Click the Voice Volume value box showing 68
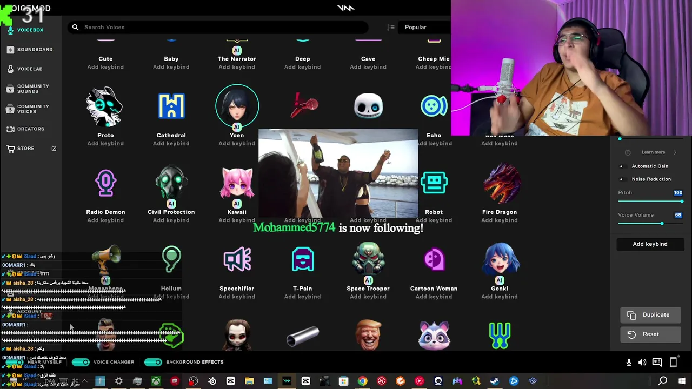 point(678,215)
